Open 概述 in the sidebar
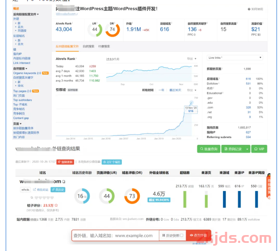The height and width of the screenshot is (251, 279). point(16,9)
